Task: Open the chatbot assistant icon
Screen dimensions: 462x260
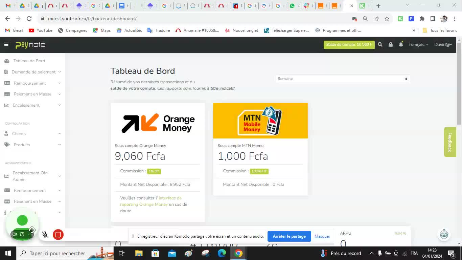Action: (x=444, y=234)
